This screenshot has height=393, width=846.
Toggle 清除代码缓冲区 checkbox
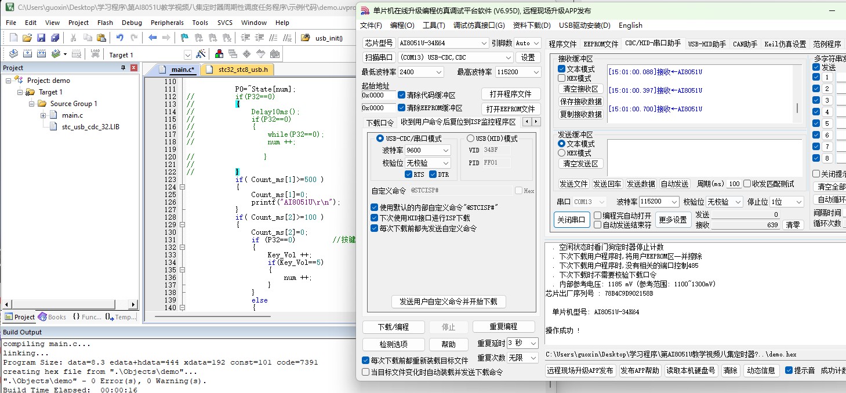pyautogui.click(x=401, y=95)
